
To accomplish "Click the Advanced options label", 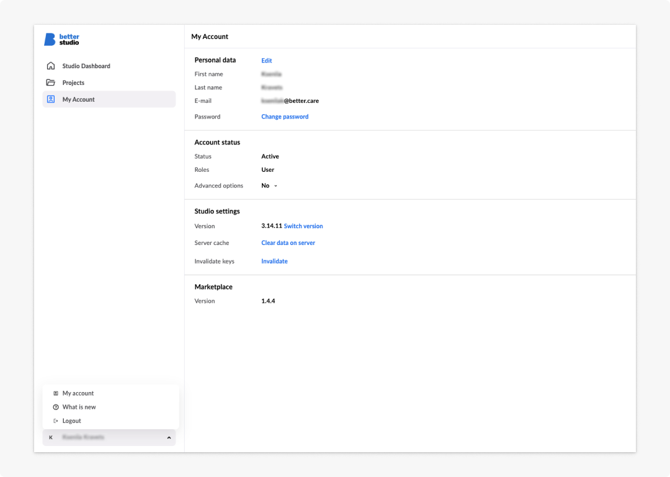I will click(x=218, y=185).
